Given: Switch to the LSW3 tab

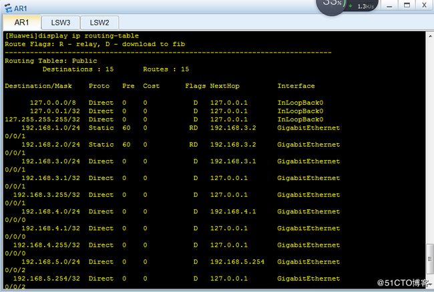Looking at the screenshot, I should click(x=61, y=23).
